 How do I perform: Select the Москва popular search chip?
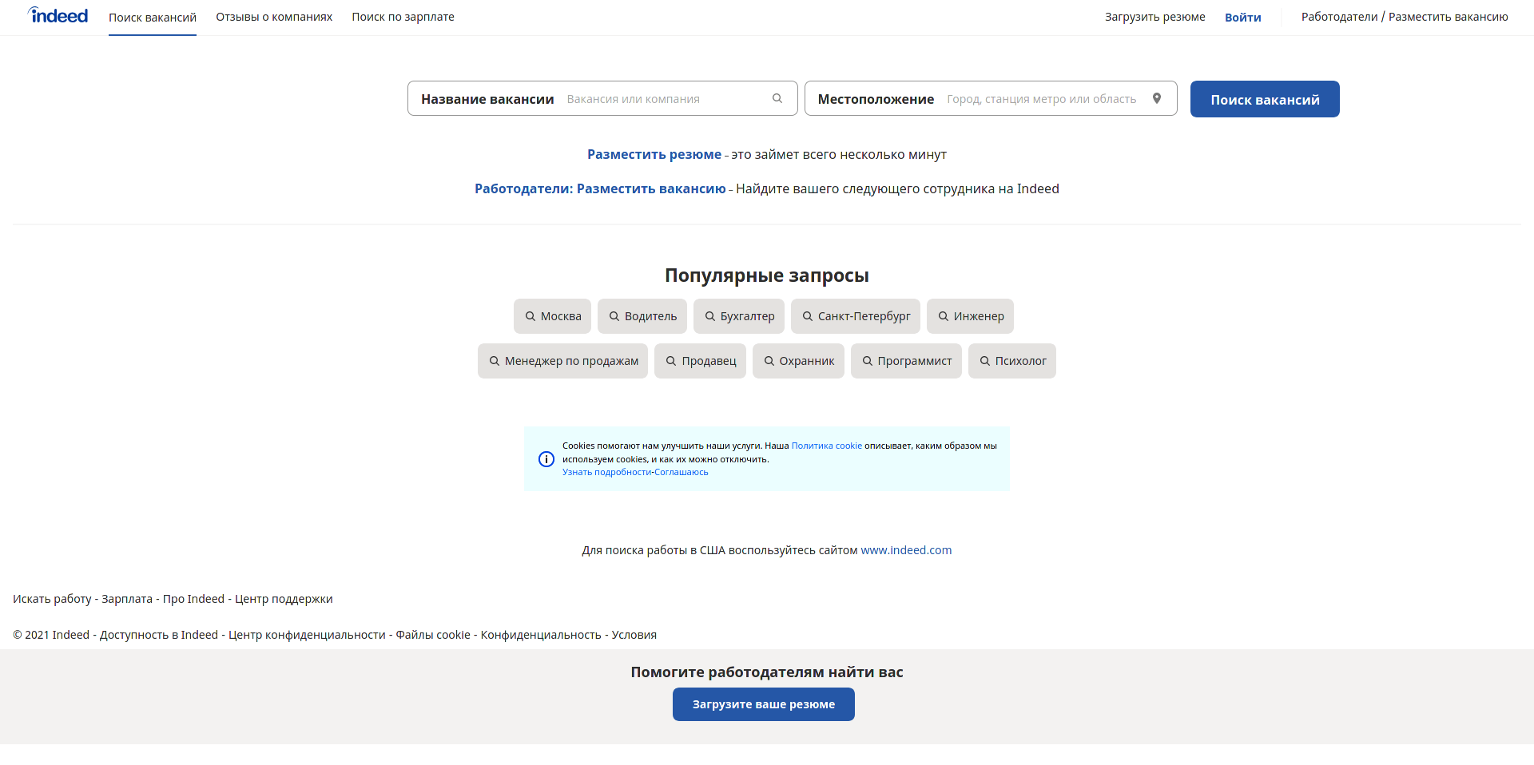coord(552,316)
